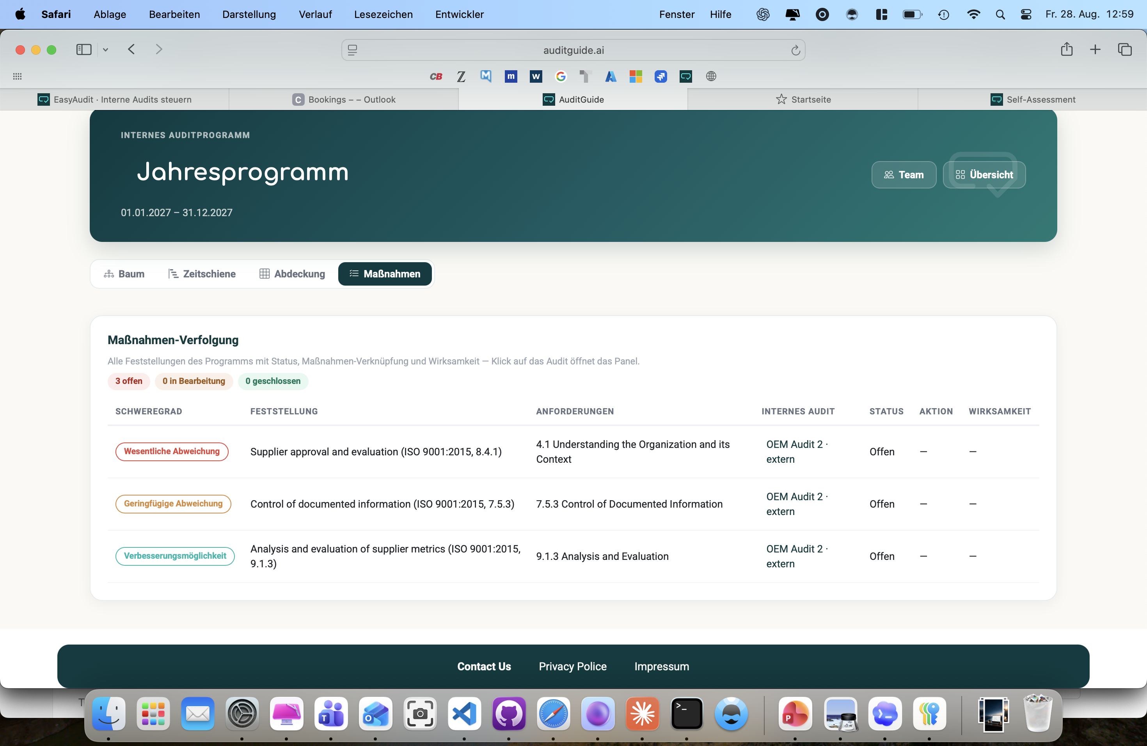Open Spotlight search in the menu bar

1000,14
